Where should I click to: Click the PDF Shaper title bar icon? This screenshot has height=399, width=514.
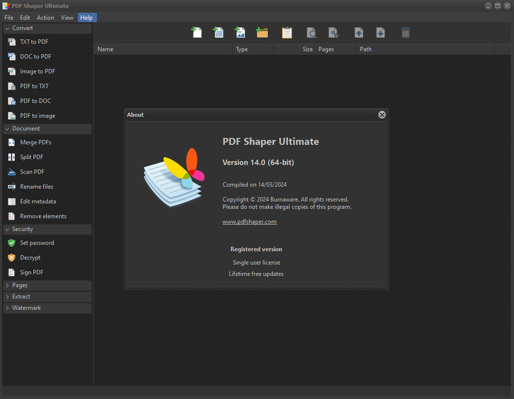(x=6, y=6)
